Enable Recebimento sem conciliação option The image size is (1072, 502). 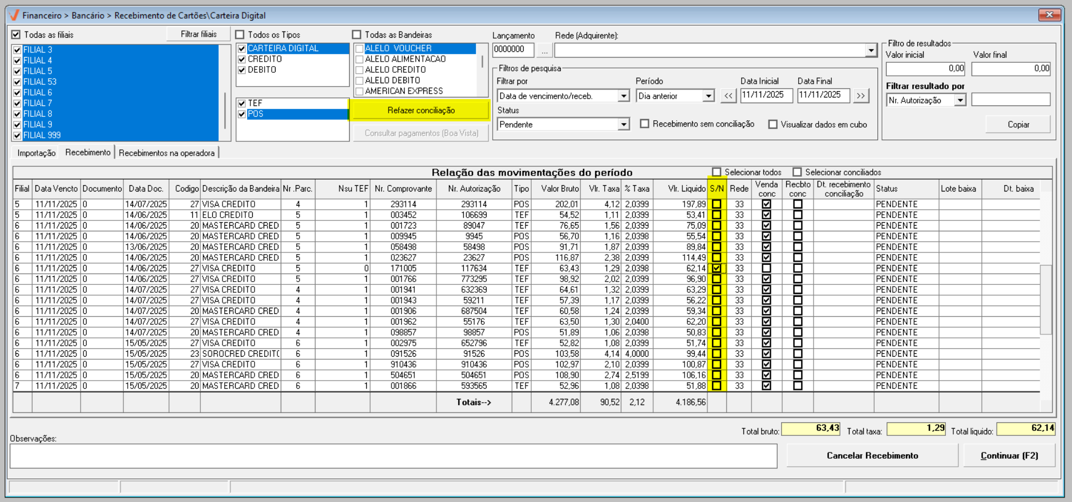point(645,124)
